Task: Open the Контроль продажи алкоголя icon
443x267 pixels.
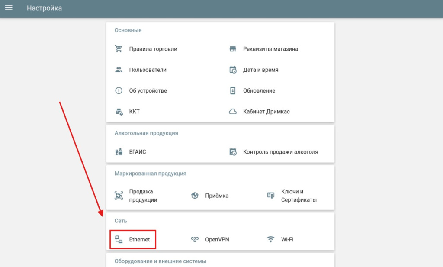Action: 233,152
